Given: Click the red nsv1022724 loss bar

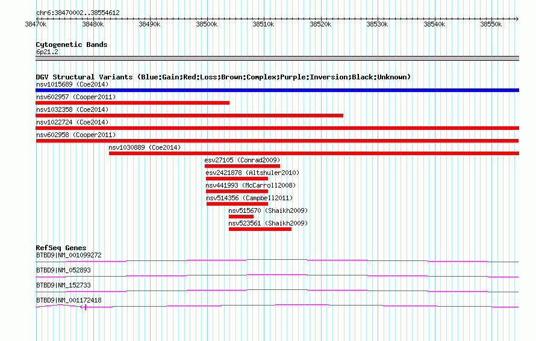Looking at the screenshot, I should coord(277,128).
